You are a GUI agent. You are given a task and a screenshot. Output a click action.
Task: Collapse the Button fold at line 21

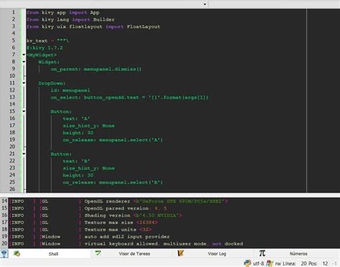coord(24,154)
